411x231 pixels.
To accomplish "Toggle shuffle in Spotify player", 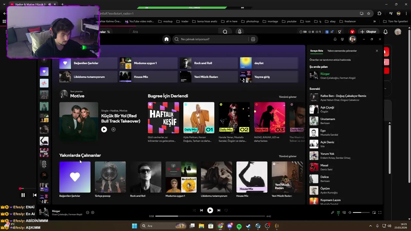I will coord(194,210).
